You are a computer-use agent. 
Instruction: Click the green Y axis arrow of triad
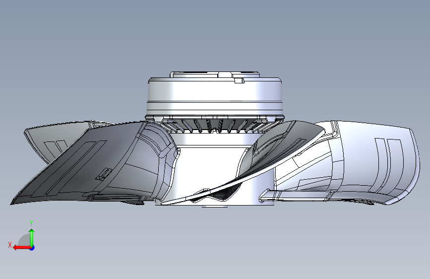[x=32, y=238]
